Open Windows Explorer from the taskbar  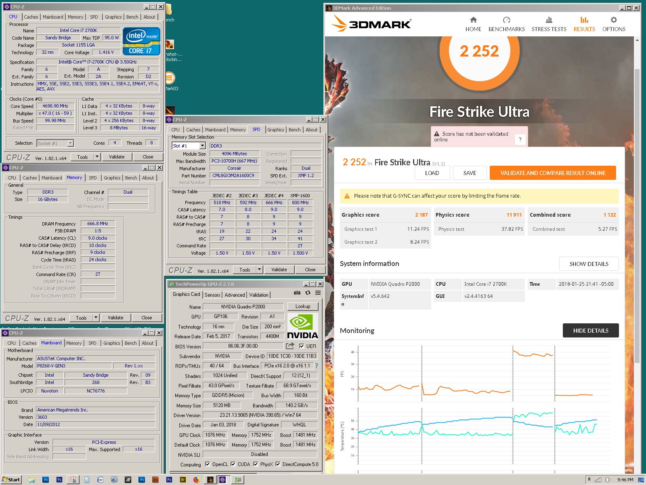(x=32, y=480)
